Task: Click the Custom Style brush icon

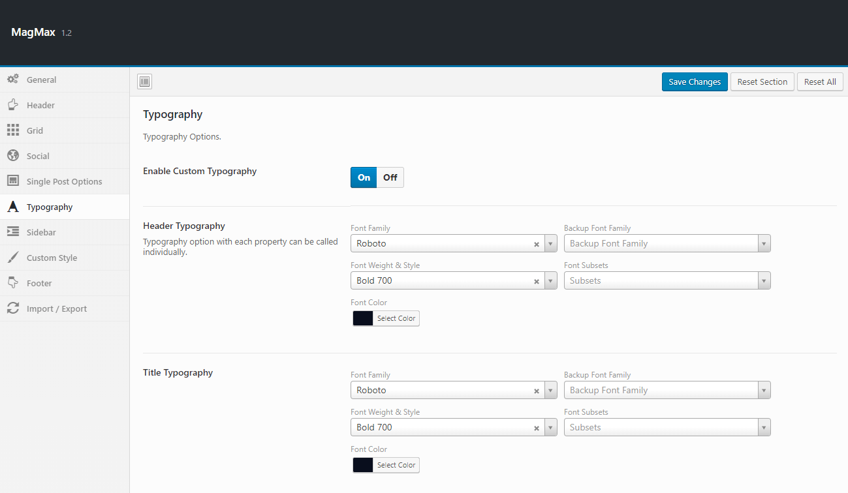Action: click(13, 258)
